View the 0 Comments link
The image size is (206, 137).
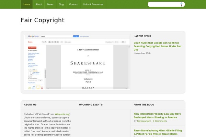coord(160,121)
